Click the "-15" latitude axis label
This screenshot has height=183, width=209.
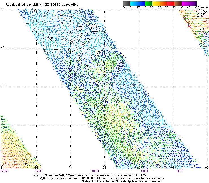(x=3, y=125)
